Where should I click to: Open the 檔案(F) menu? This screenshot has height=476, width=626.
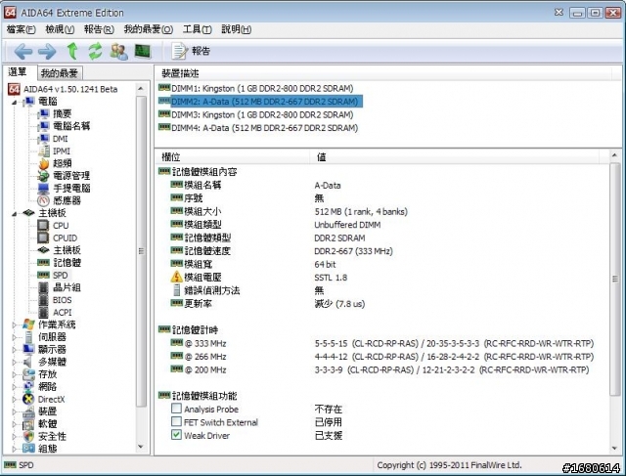pos(21,29)
